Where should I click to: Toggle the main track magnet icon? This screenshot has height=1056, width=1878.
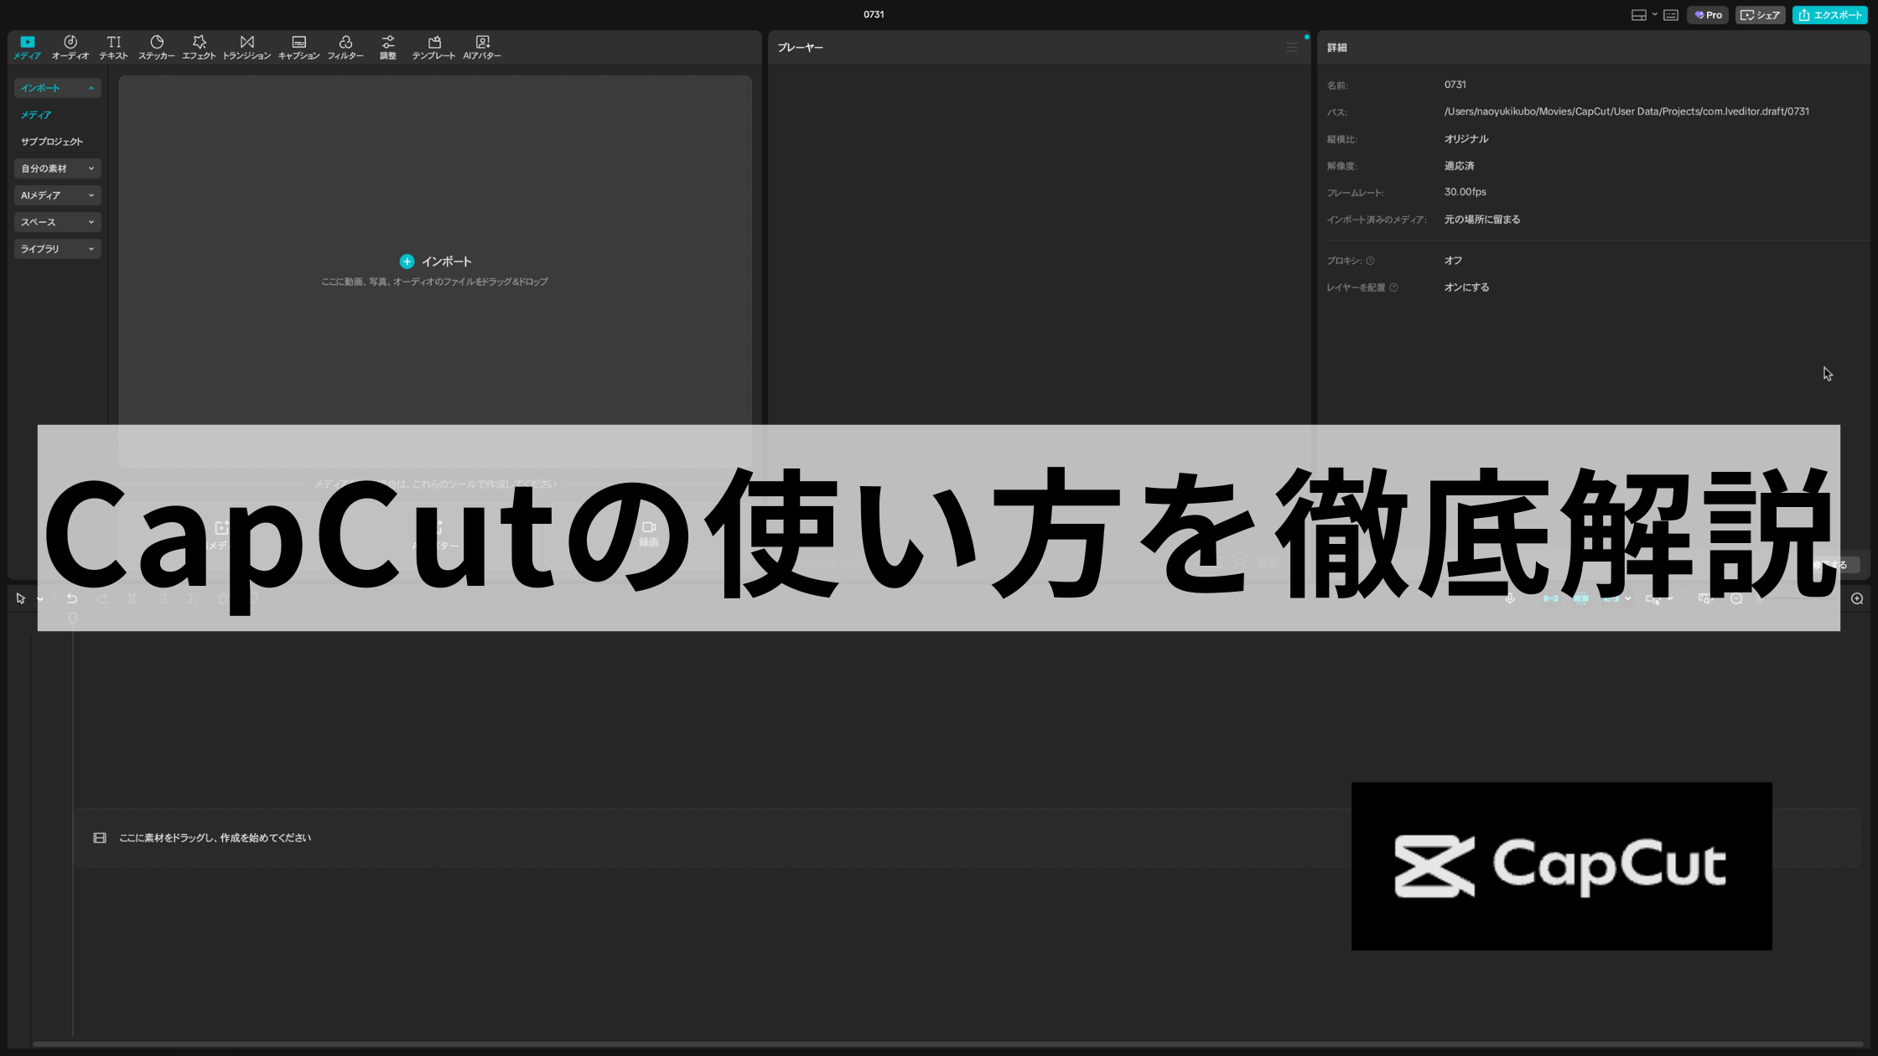[1551, 598]
